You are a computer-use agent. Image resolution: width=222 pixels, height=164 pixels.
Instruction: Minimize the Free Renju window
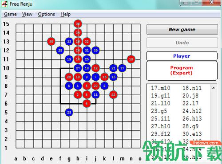186,3
